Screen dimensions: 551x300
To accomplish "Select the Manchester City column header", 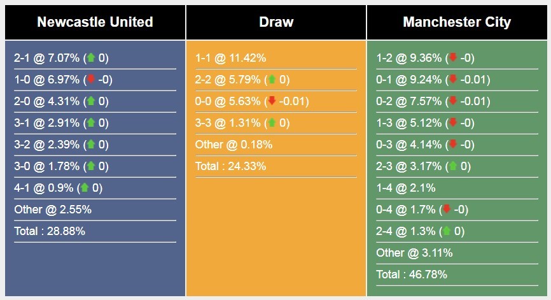I will pyautogui.click(x=457, y=22).
